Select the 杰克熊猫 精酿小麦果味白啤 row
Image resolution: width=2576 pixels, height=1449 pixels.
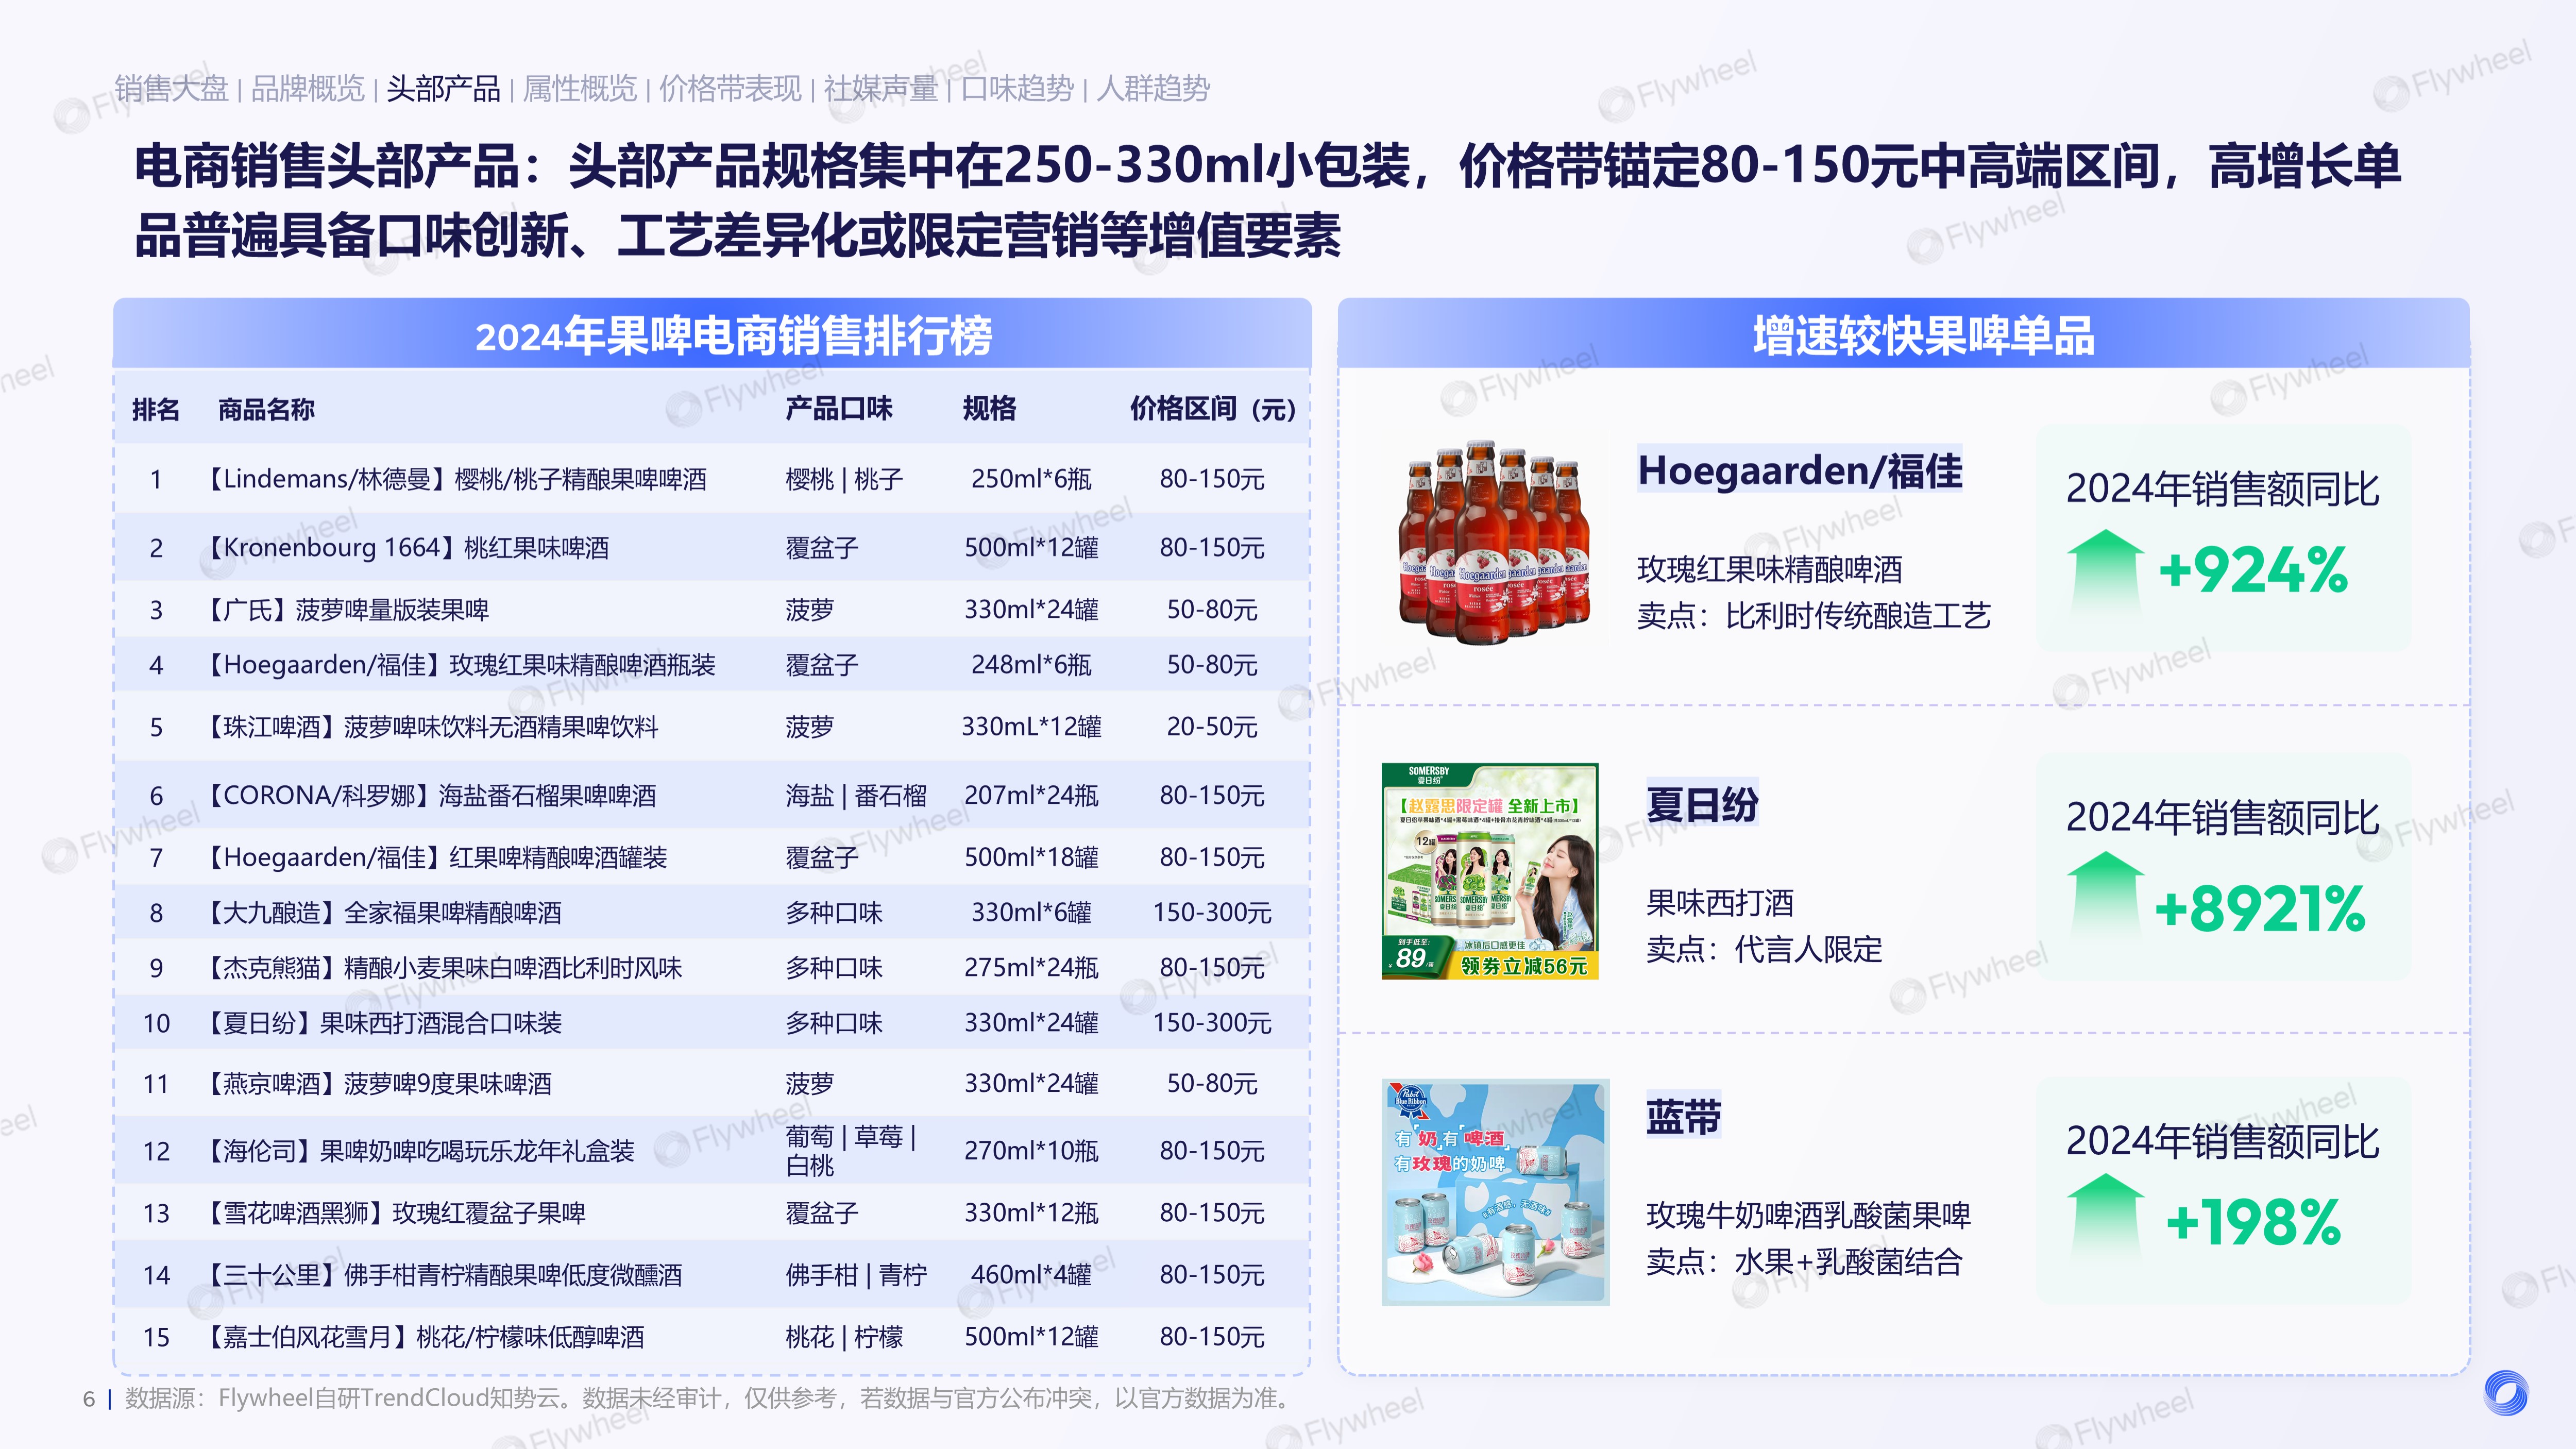pyautogui.click(x=712, y=968)
